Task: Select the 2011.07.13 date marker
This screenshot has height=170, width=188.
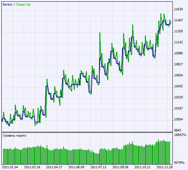Action: (98, 167)
